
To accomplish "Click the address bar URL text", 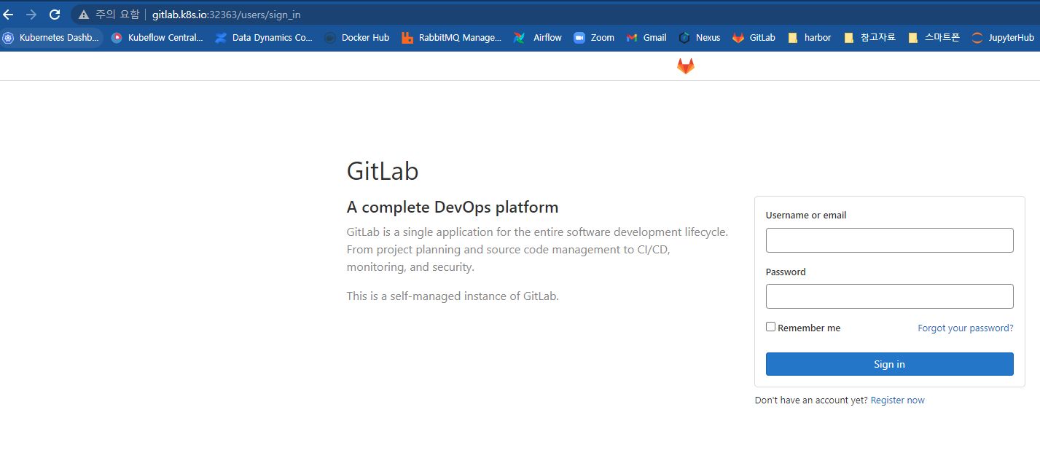I will [226, 15].
